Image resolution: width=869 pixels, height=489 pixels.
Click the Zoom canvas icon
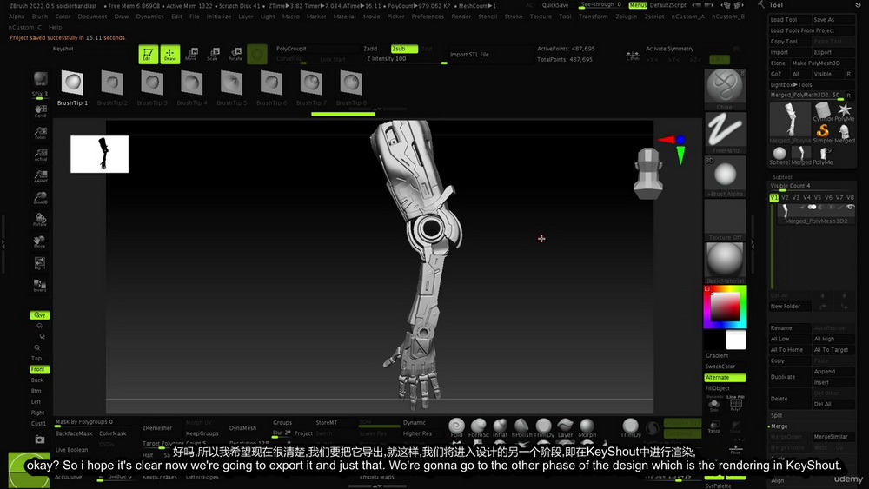pyautogui.click(x=40, y=133)
